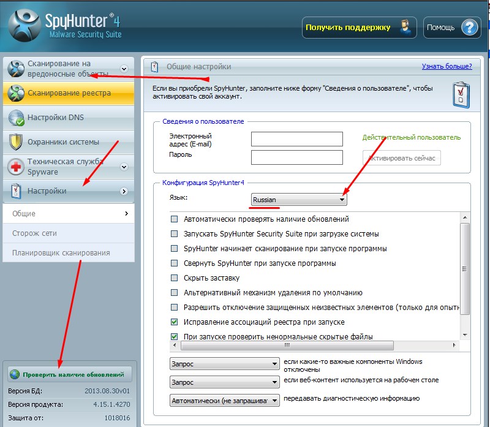This screenshot has height=427, width=490.
Task: Click the Настройки clipboard icon in sidebar
Action: [16, 191]
